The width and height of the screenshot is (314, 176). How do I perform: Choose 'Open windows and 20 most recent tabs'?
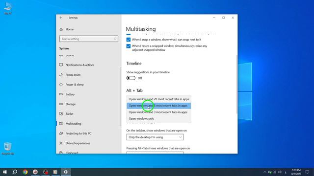point(158,99)
